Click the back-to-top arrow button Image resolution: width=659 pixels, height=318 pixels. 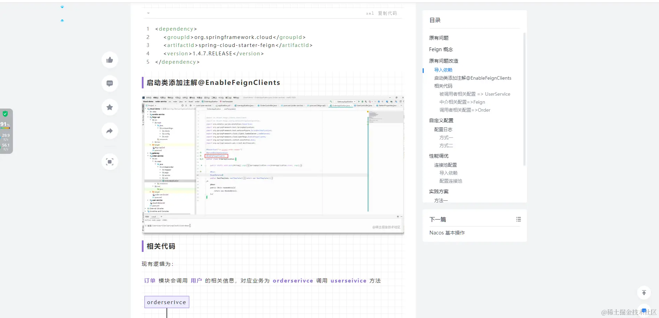tap(644, 293)
